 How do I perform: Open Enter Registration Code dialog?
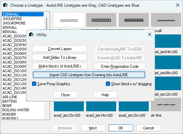[120, 66]
